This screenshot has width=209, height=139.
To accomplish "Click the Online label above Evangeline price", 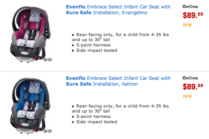I will pyautogui.click(x=190, y=7).
